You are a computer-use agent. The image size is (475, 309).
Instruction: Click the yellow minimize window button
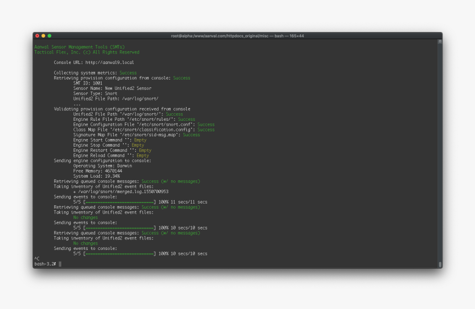[43, 36]
